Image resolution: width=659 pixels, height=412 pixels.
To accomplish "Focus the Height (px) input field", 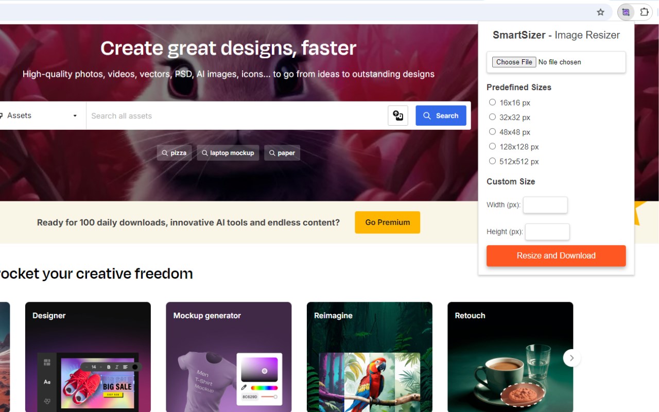I will coord(547,232).
